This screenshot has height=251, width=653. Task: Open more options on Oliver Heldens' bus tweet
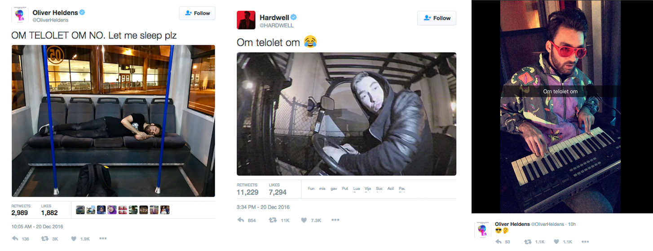[103, 239]
